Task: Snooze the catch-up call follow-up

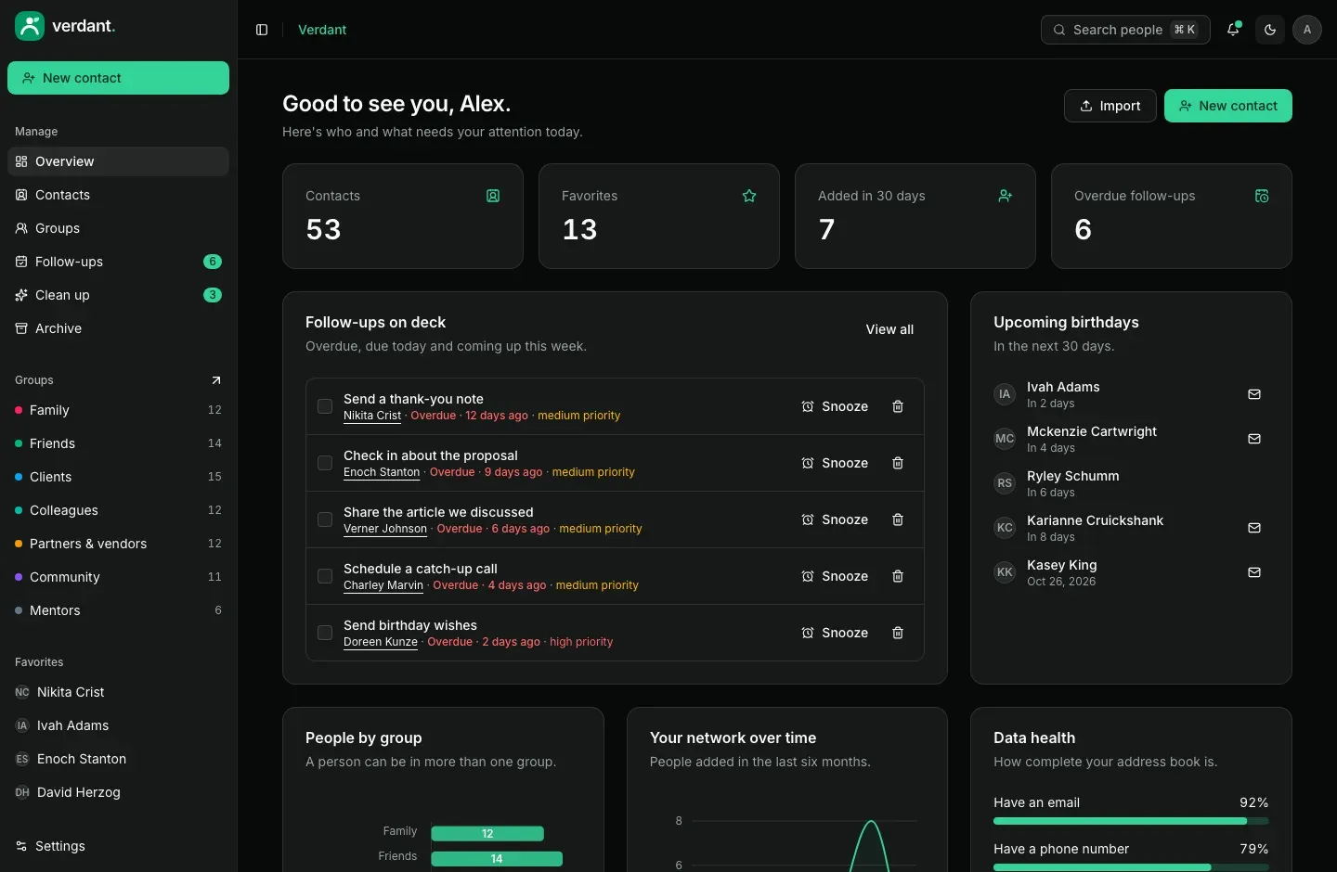Action: pos(835,576)
